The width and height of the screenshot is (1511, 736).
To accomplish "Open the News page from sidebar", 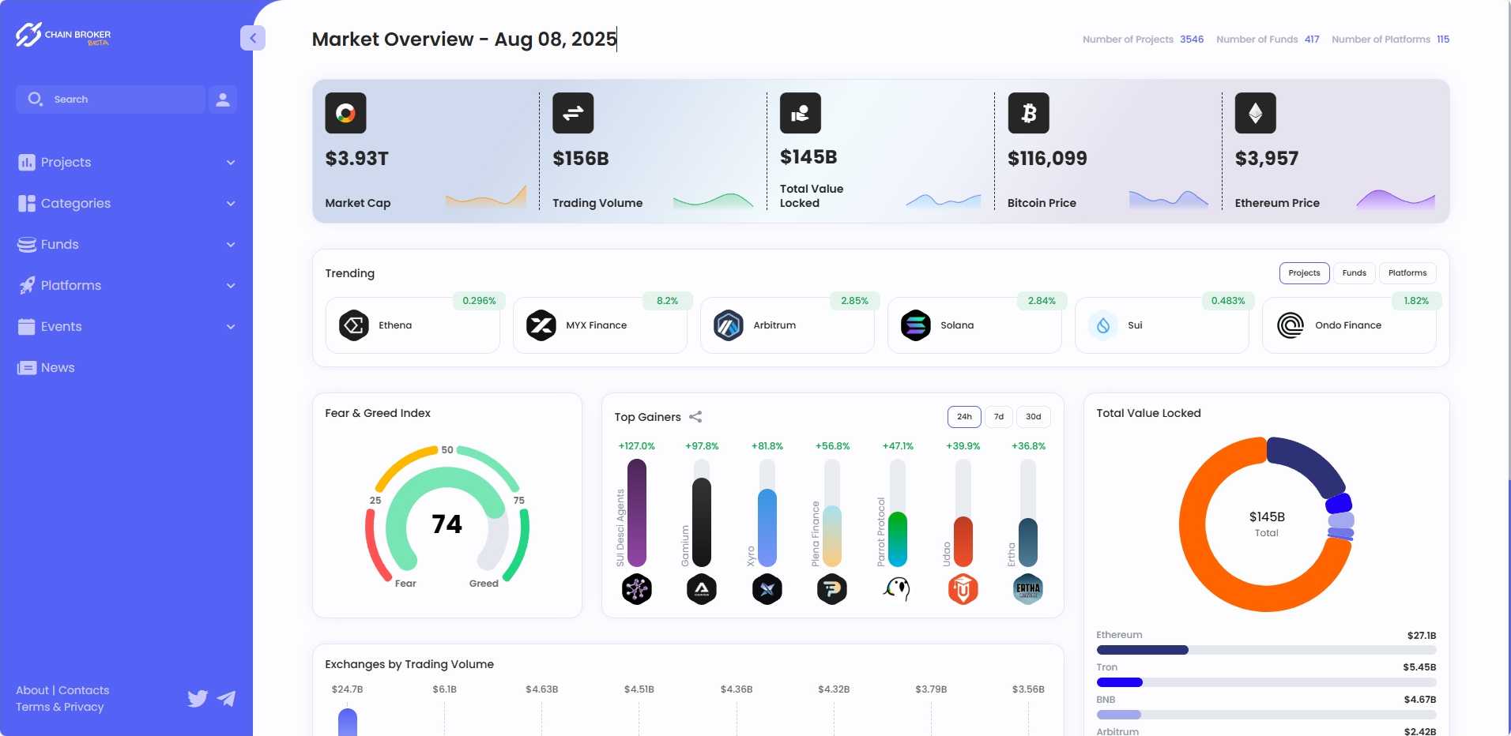I will coord(57,368).
